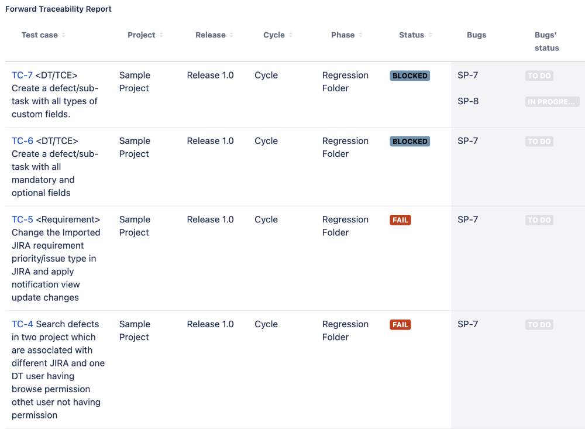This screenshot has height=429, width=585.
Task: Click FAIL status badge for TC-5
Action: click(x=400, y=220)
